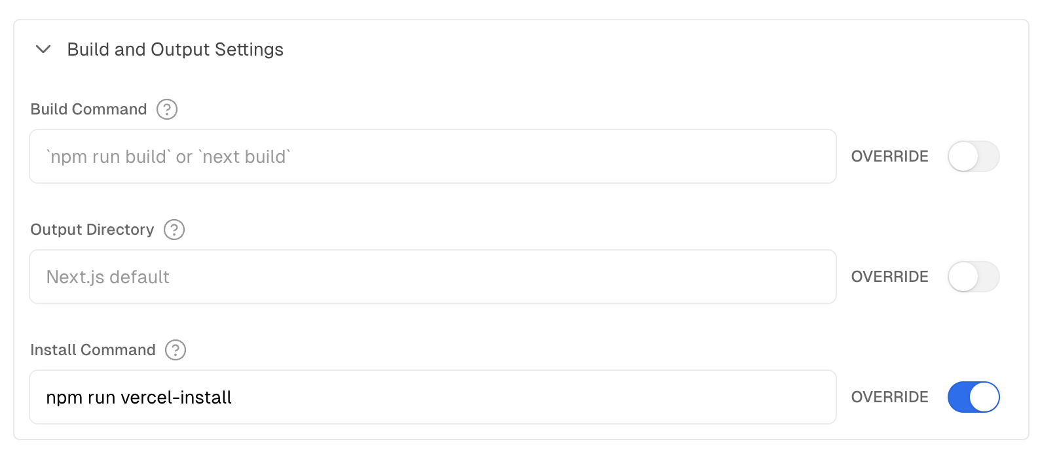Click the Install Command field label
The image size is (1040, 450).
pyautogui.click(x=93, y=350)
